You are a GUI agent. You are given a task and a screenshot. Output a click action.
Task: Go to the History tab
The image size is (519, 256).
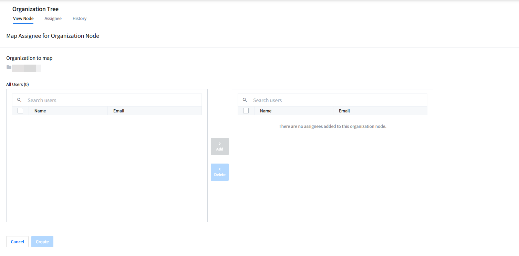pyautogui.click(x=79, y=19)
